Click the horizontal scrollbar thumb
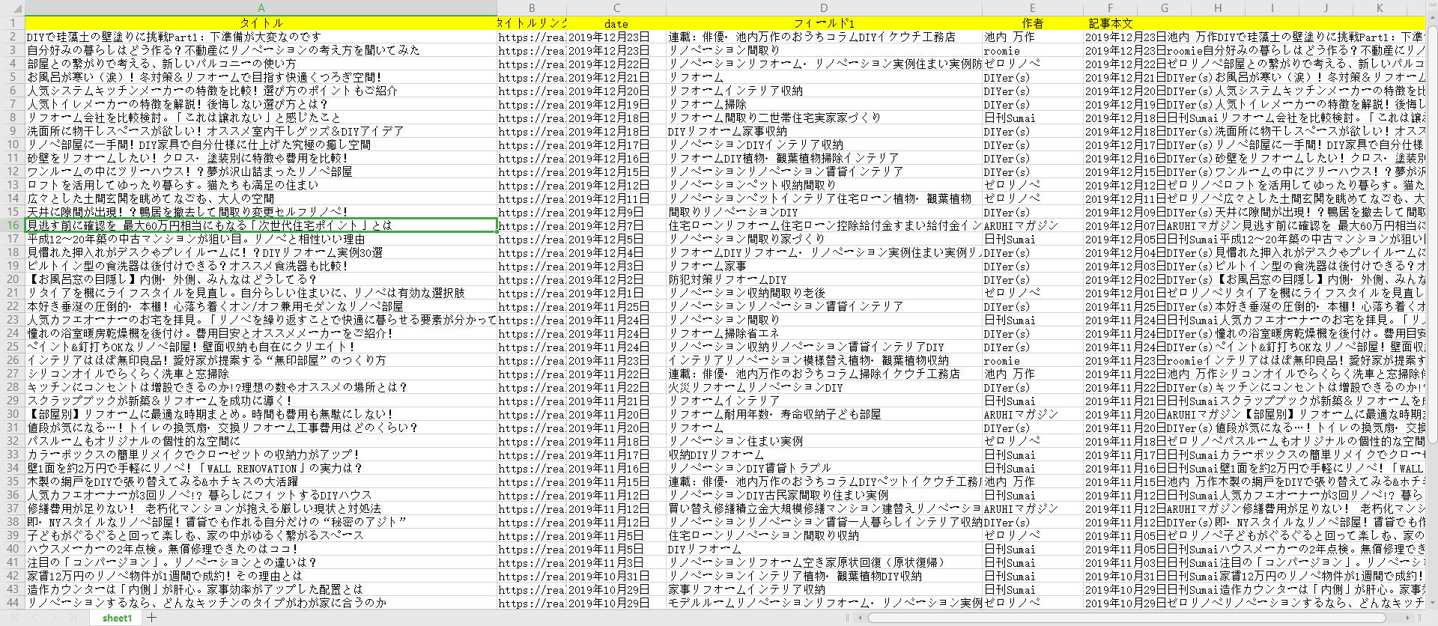This screenshot has width=1438, height=626. click(x=1123, y=618)
